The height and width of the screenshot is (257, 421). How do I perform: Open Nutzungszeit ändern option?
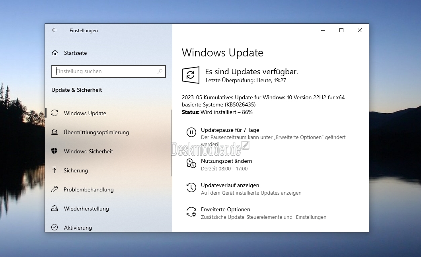(226, 161)
